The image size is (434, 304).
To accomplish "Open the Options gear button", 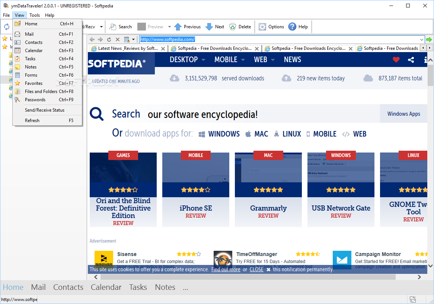I will [271, 27].
